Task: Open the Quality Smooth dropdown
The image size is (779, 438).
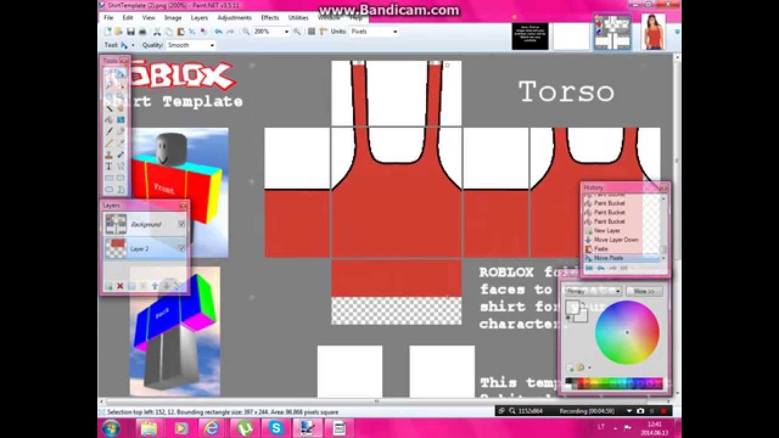Action: [x=212, y=45]
